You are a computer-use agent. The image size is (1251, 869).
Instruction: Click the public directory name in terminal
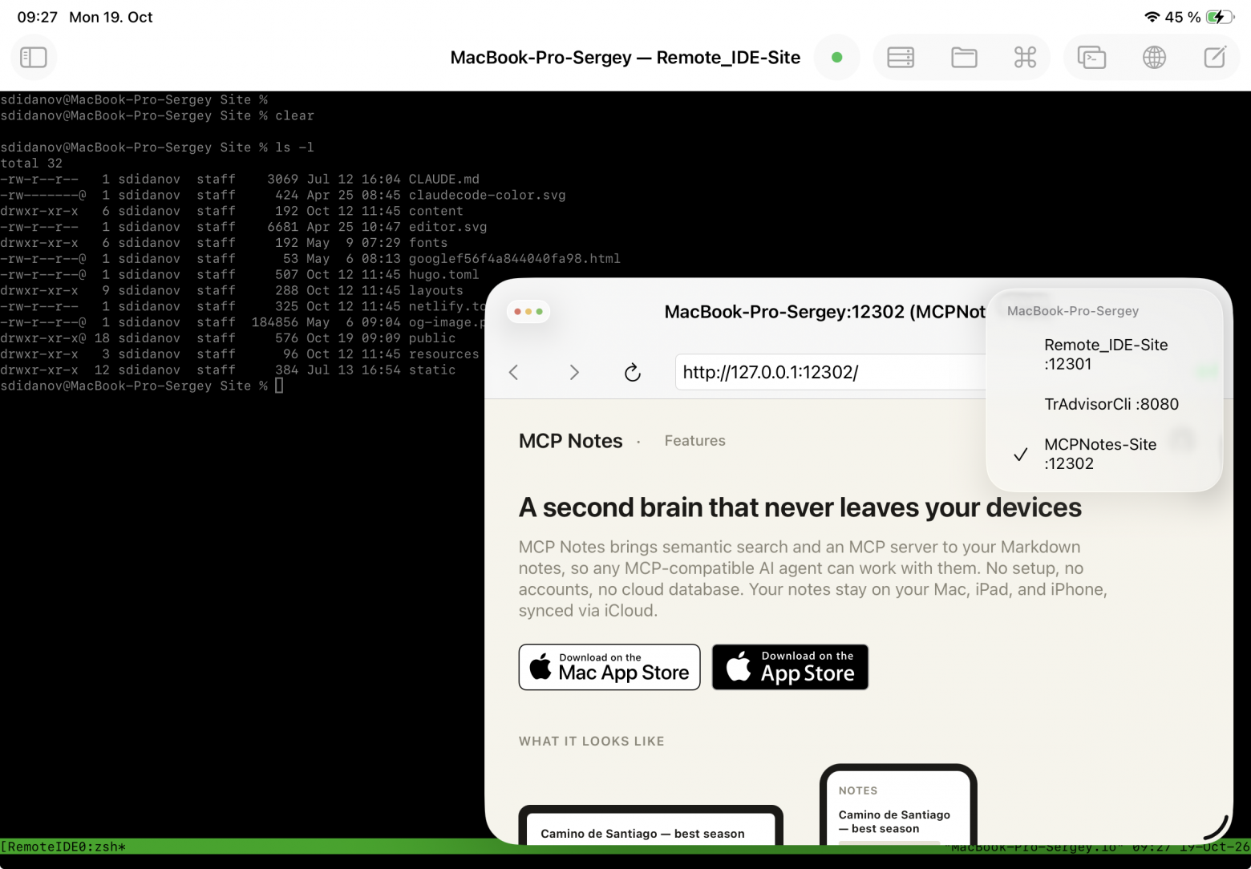tap(431, 338)
